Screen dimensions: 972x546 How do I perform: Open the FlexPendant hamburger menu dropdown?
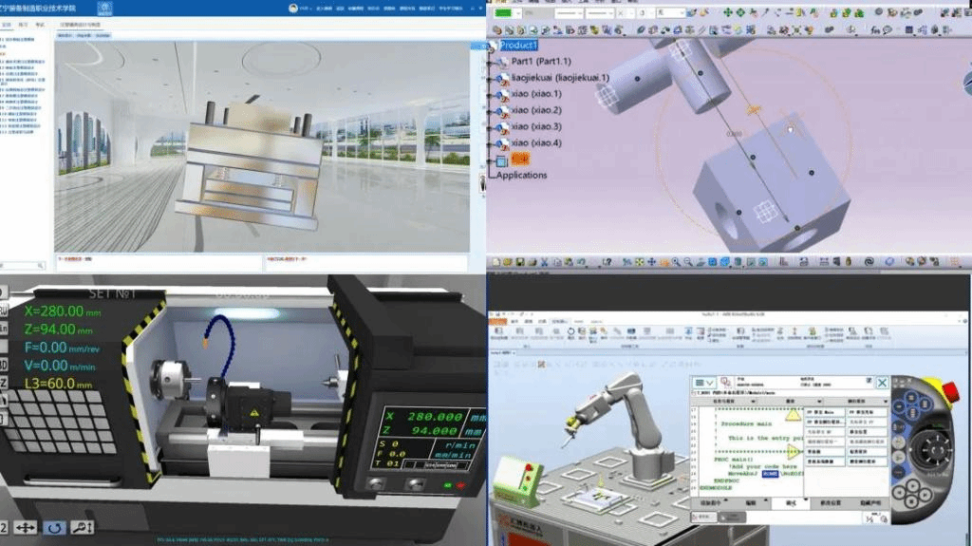pyautogui.click(x=703, y=382)
